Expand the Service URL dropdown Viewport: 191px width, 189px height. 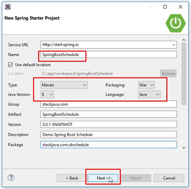coord(174,45)
